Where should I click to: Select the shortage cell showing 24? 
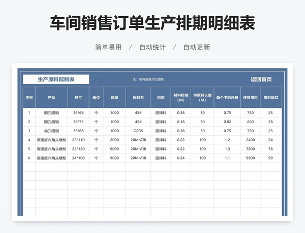[x=271, y=140]
